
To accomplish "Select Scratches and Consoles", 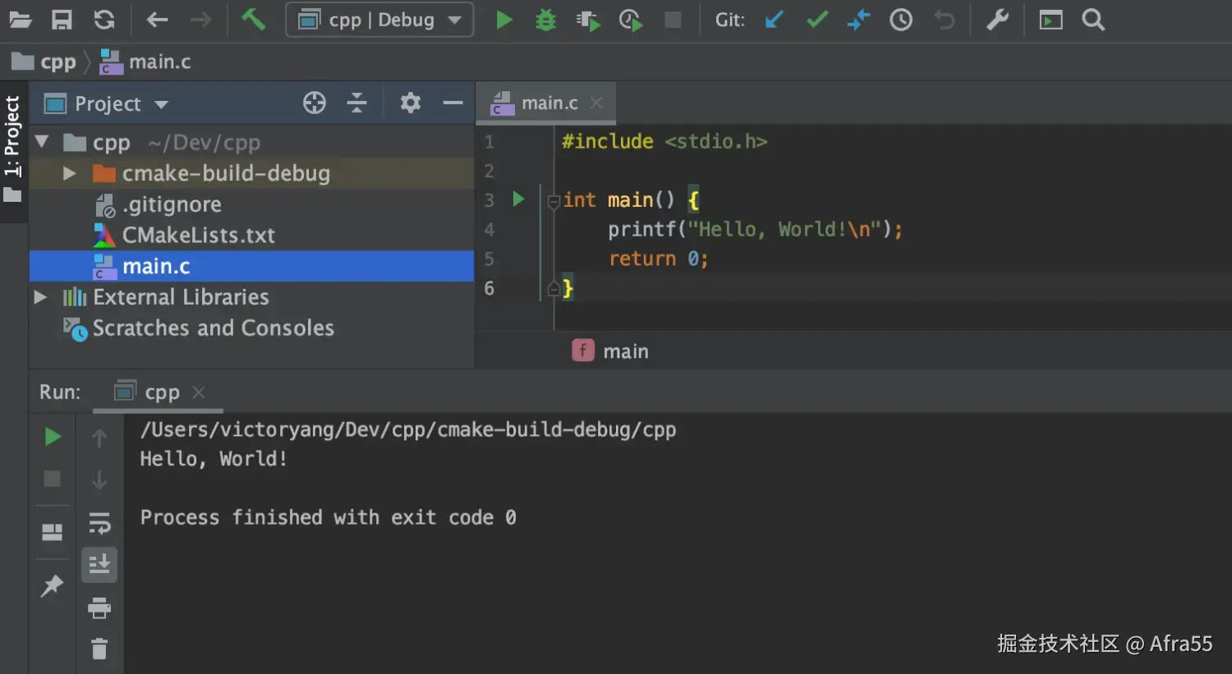I will coord(251,328).
